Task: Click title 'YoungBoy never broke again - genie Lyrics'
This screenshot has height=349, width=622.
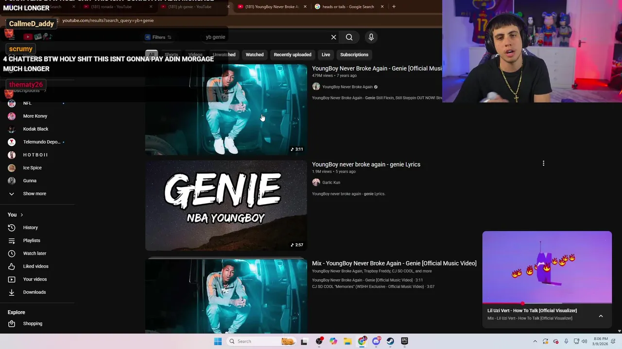Action: click(366, 164)
